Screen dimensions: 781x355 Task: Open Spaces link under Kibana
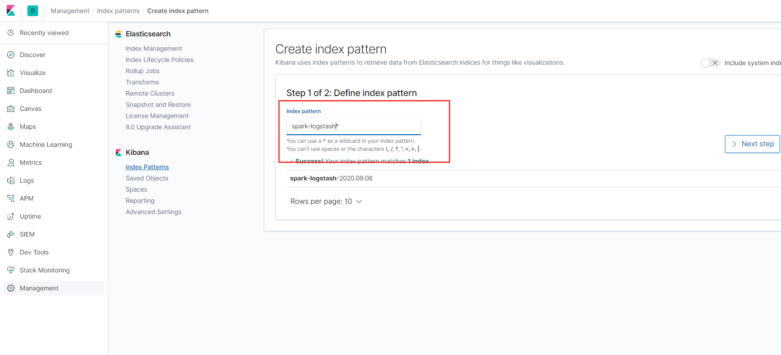point(136,189)
